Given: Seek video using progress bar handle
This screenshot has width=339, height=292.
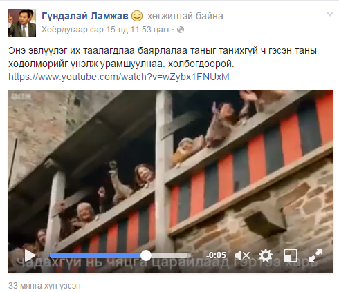Looking at the screenshot, I should point(146,255).
